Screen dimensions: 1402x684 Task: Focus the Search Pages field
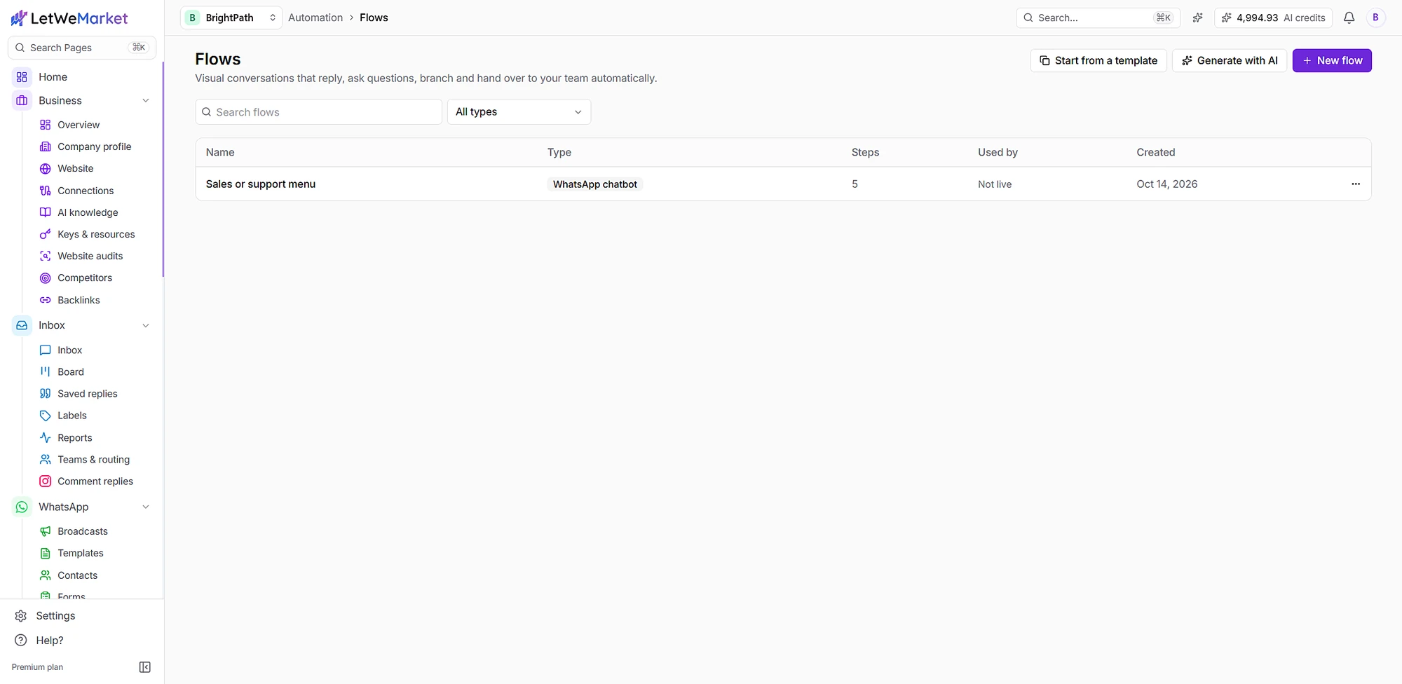click(82, 48)
